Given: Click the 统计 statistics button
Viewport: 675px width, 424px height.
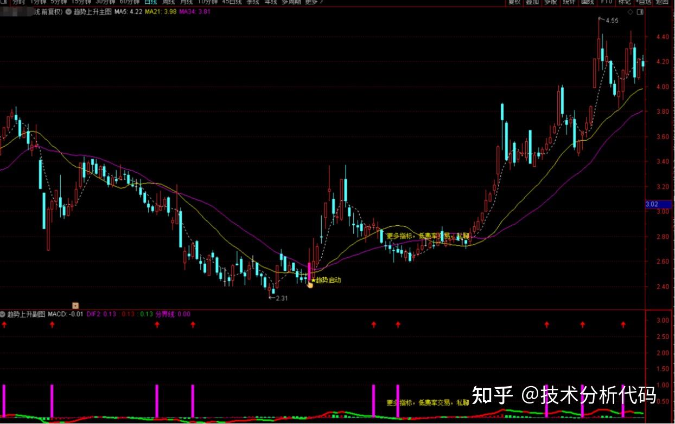Looking at the screenshot, I should click(569, 2).
